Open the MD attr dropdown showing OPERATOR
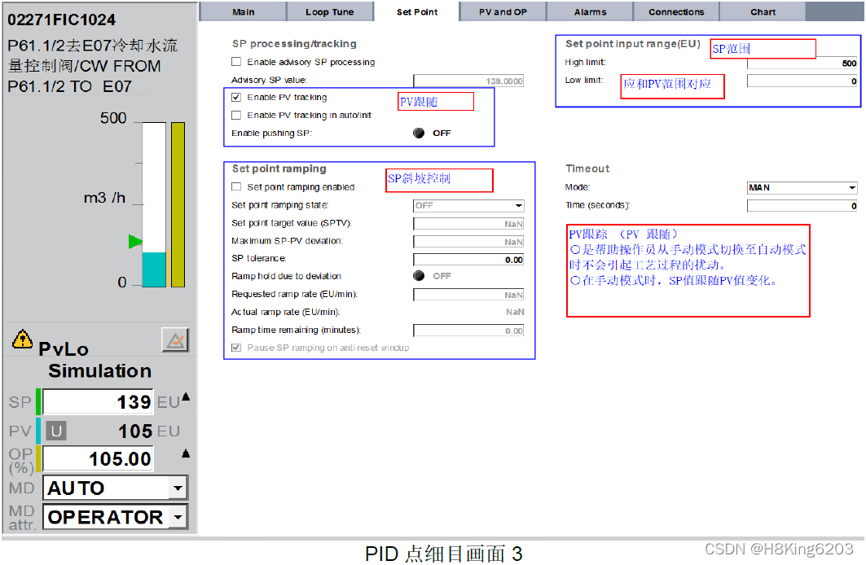Viewport: 866px width, 565px height. [x=116, y=517]
